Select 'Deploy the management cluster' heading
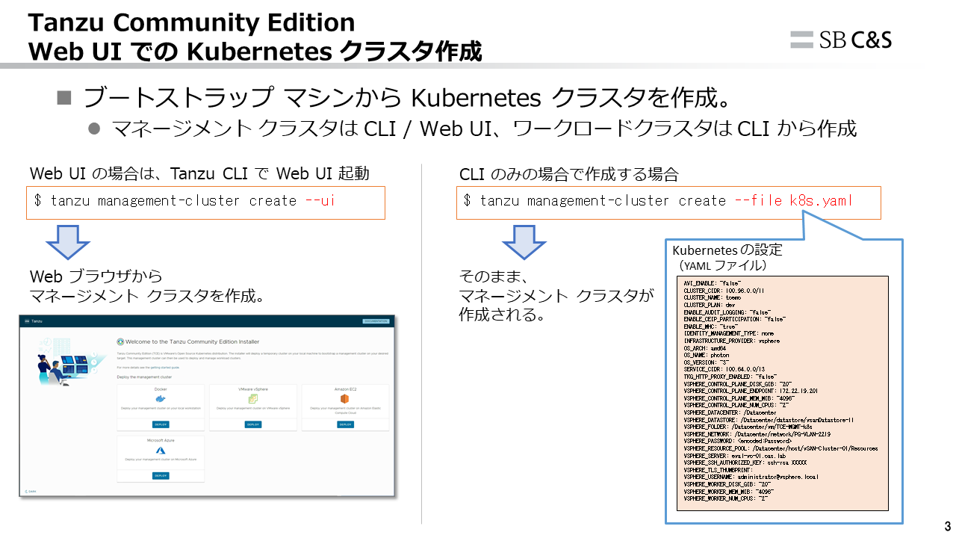 point(144,377)
